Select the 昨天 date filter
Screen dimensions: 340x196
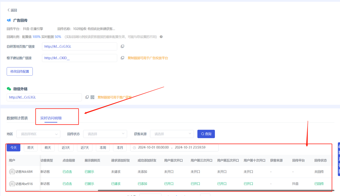31,148
